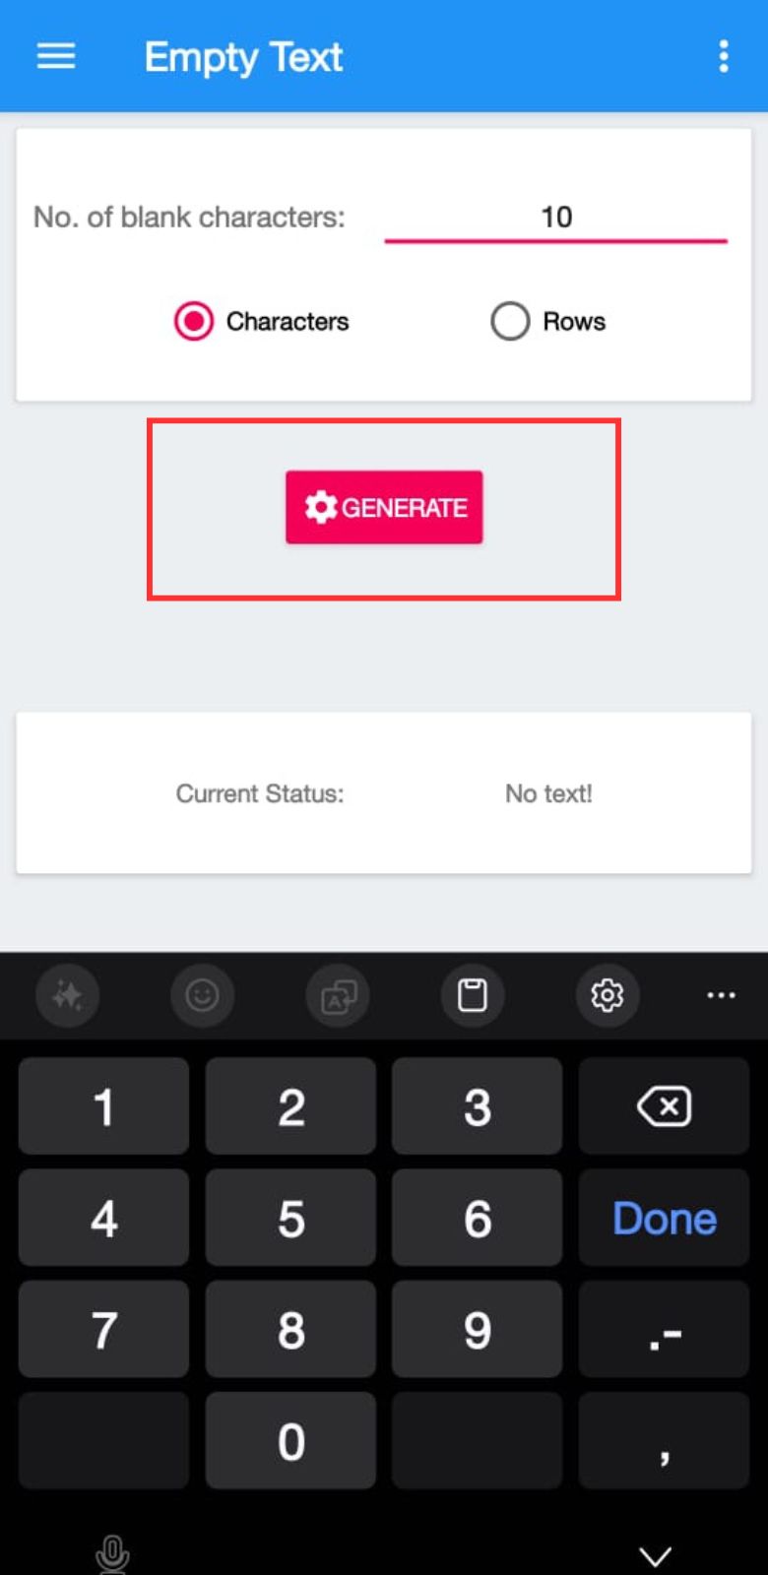Viewport: 768px width, 1575px height.
Task: Tap the number 5 key
Action: point(290,1219)
